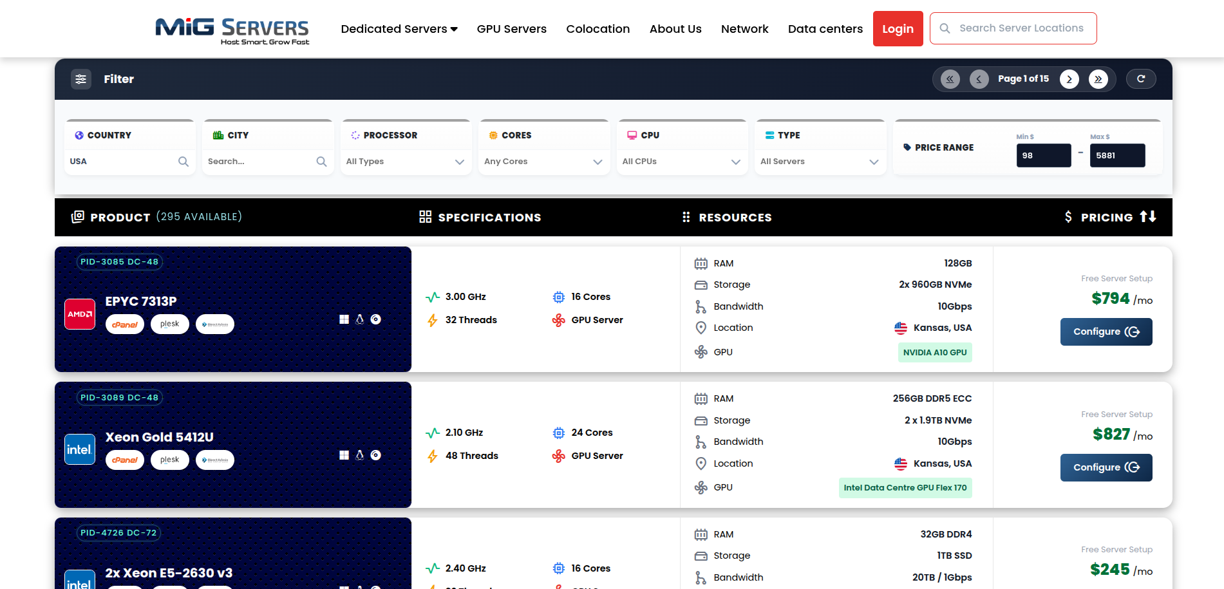This screenshot has height=589, width=1224.
Task: Open the Filter settings icon
Action: point(81,79)
